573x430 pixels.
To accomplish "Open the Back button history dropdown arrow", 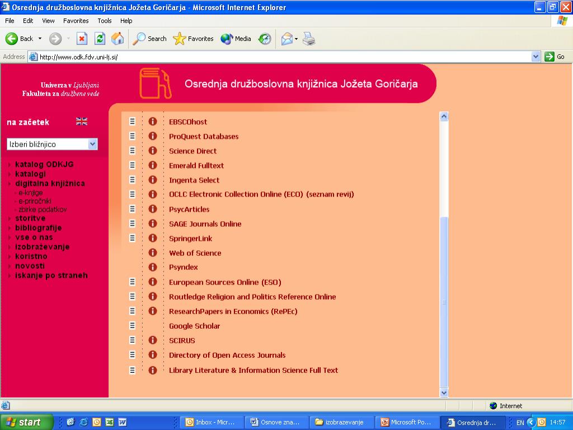I will point(40,39).
